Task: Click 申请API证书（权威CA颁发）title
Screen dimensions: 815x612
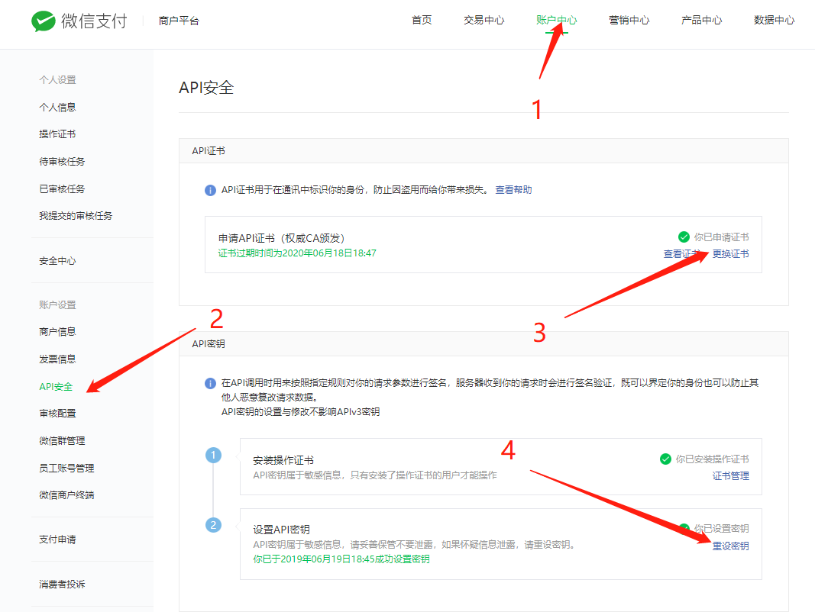Action: (281, 238)
